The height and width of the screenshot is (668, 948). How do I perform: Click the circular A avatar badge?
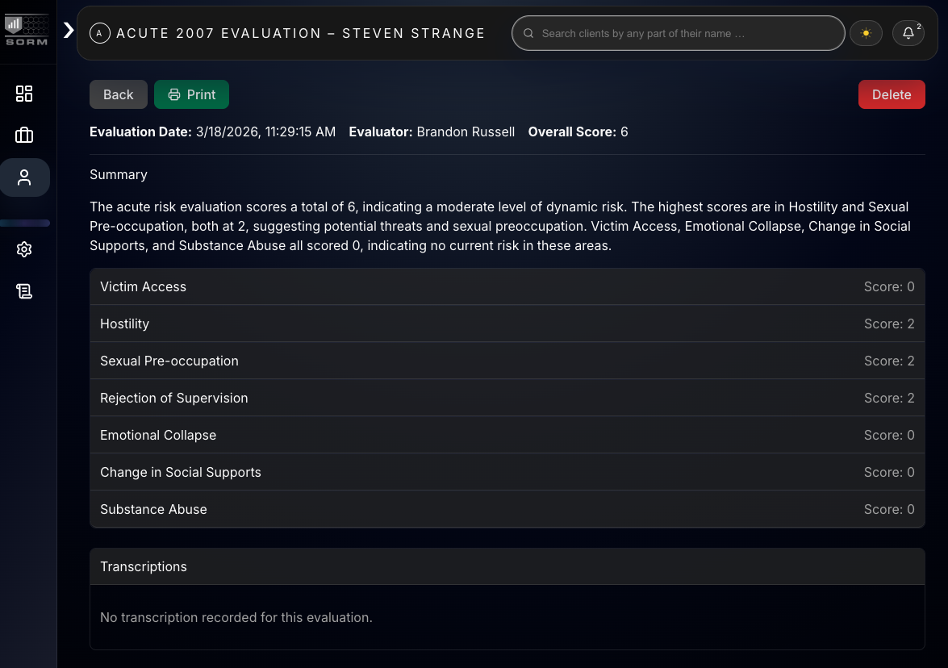pyautogui.click(x=99, y=33)
